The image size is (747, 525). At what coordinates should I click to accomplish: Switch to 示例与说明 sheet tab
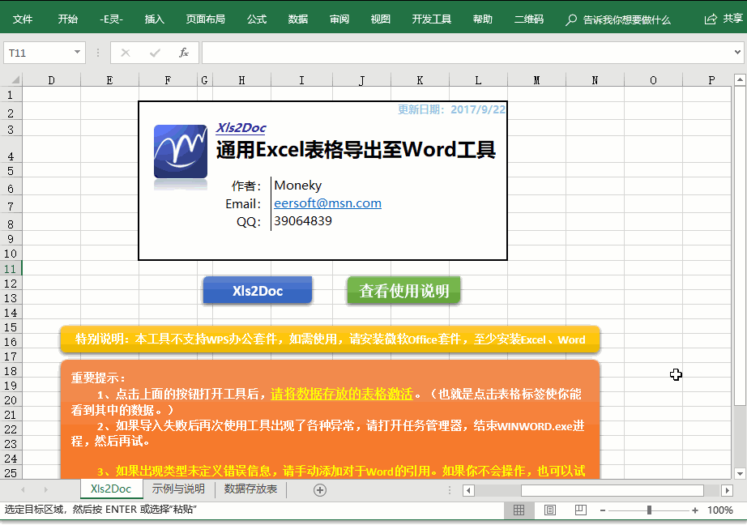178,489
